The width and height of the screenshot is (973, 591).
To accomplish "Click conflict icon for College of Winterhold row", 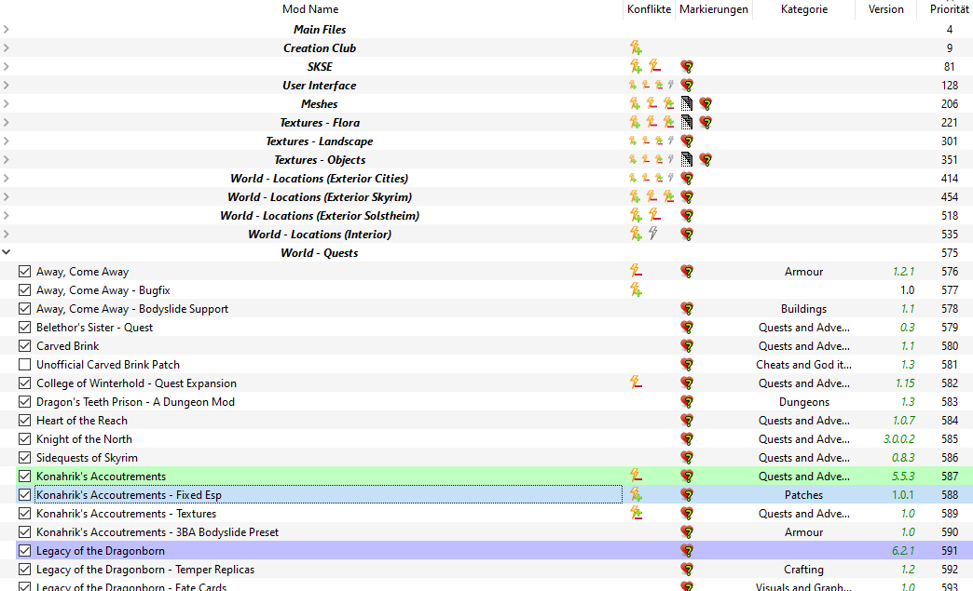I will [636, 383].
